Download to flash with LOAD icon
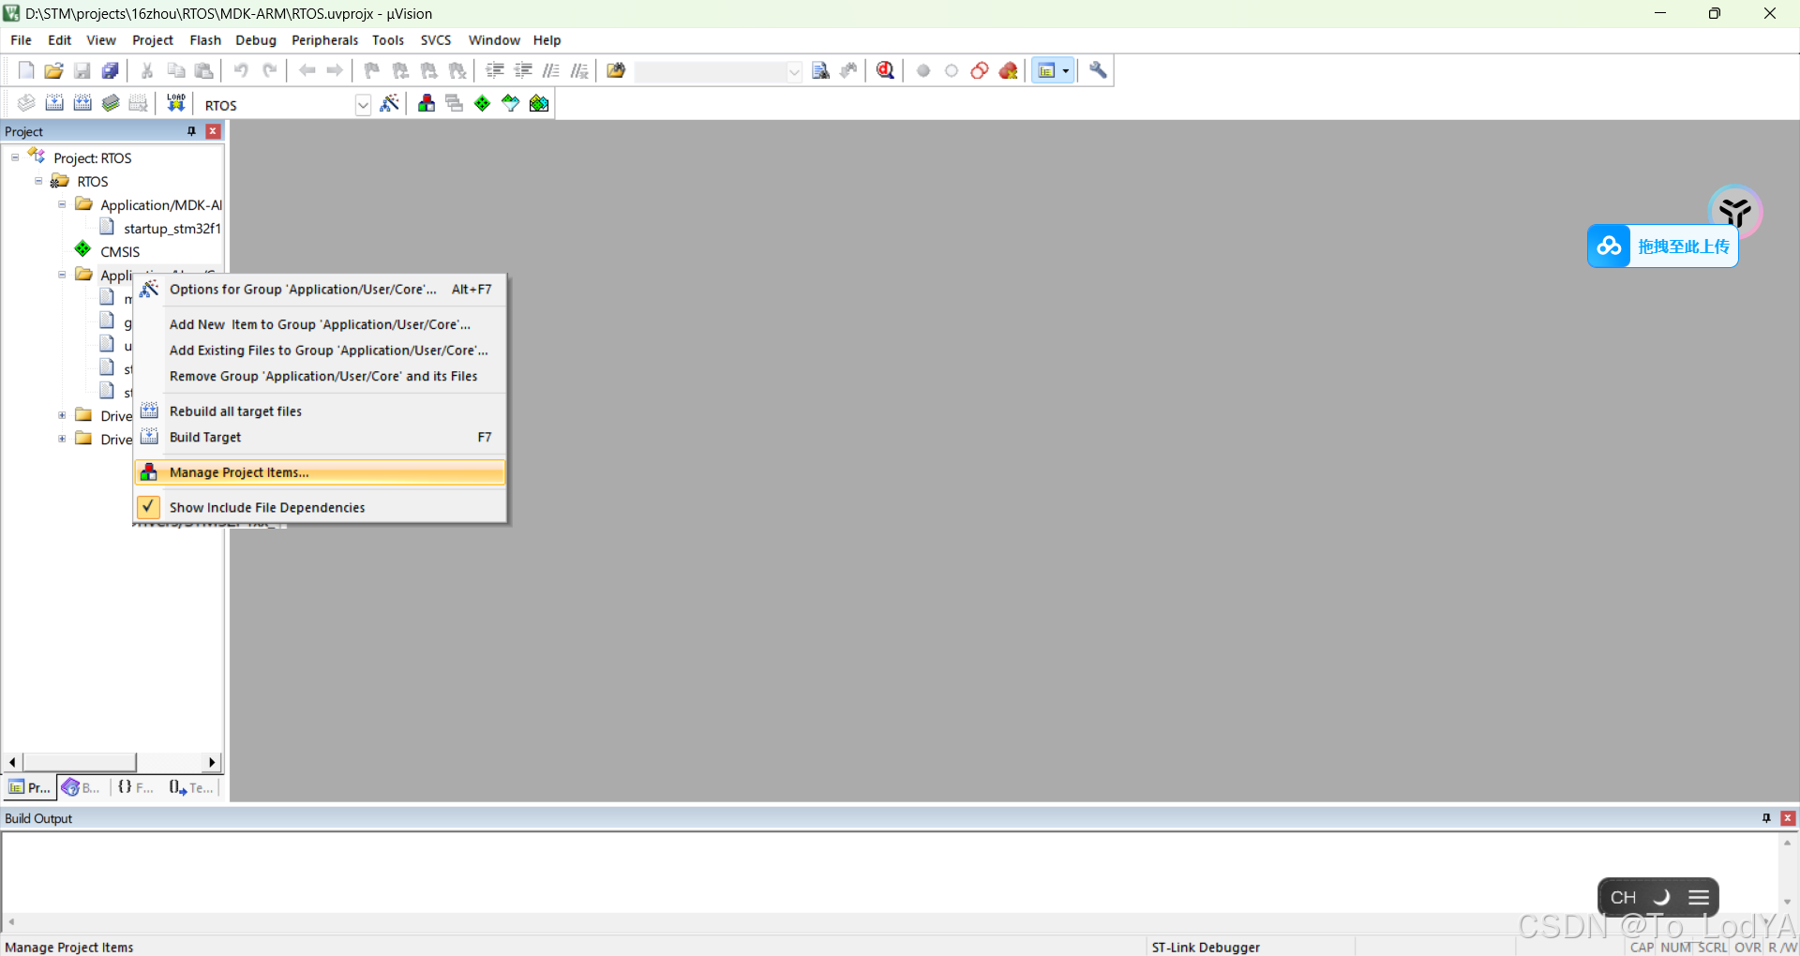 175,103
